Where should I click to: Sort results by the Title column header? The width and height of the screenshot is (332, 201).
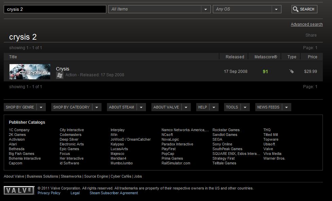13,57
